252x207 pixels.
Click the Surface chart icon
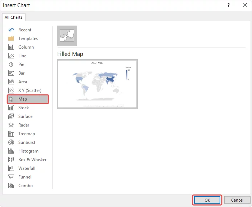(11, 116)
